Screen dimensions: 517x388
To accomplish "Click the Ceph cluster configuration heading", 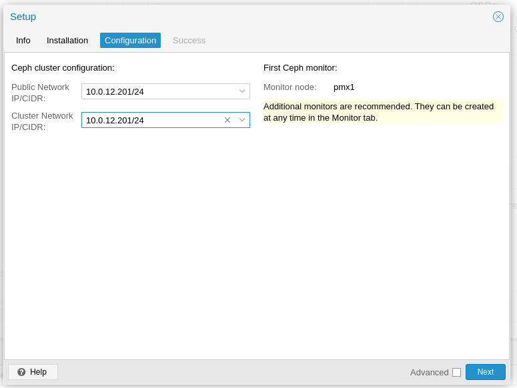I will (63, 67).
